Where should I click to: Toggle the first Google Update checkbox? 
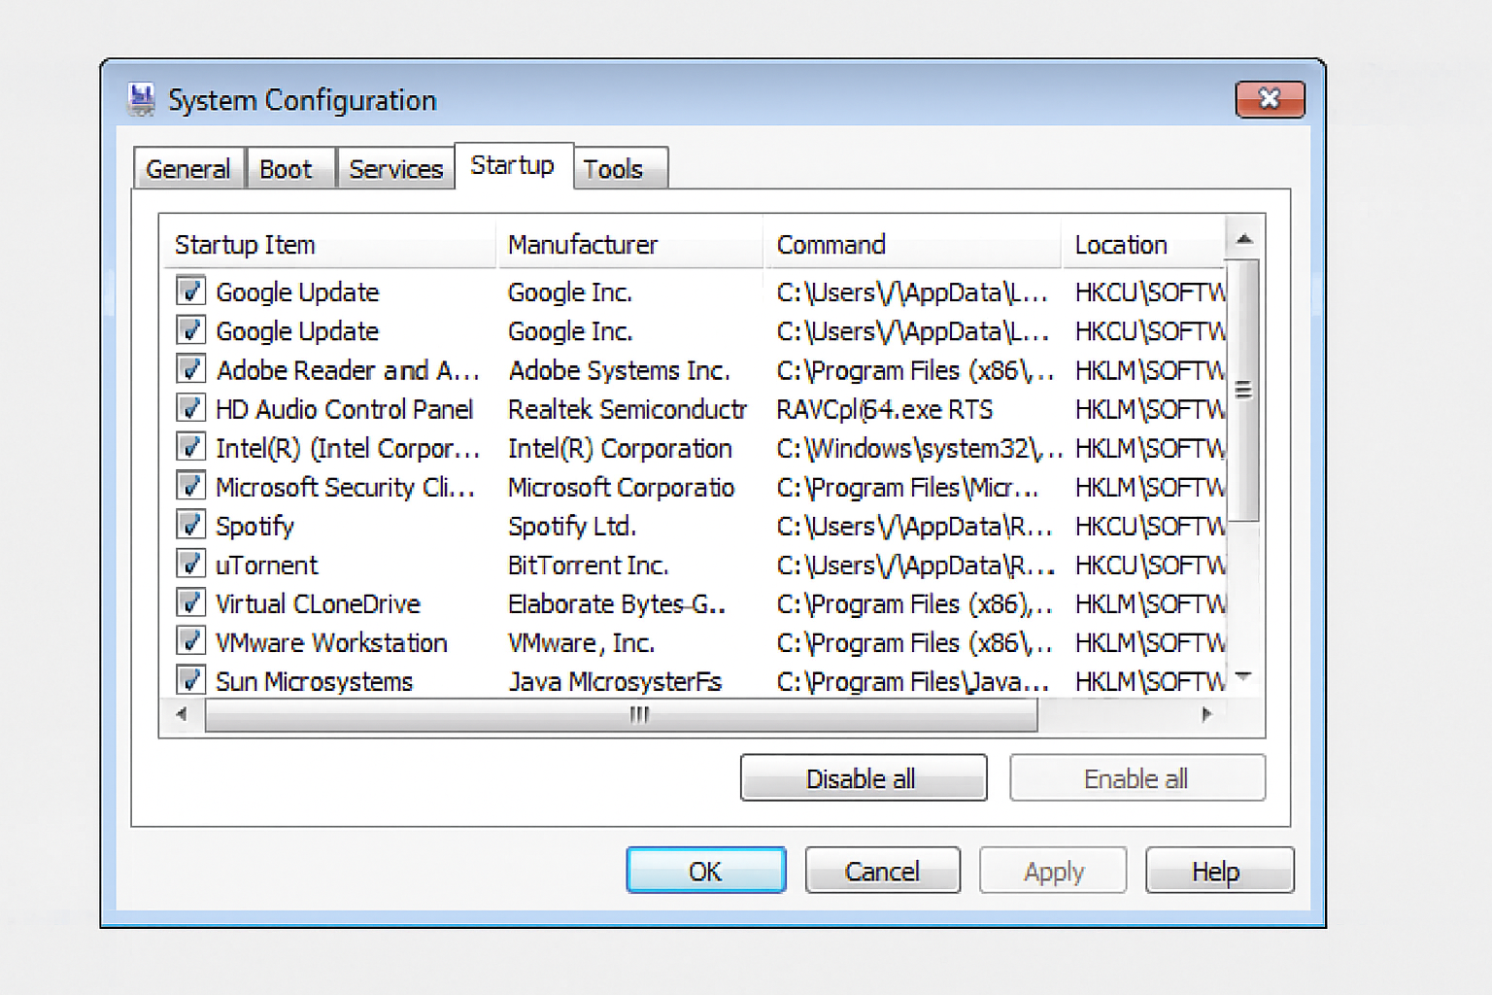click(190, 291)
